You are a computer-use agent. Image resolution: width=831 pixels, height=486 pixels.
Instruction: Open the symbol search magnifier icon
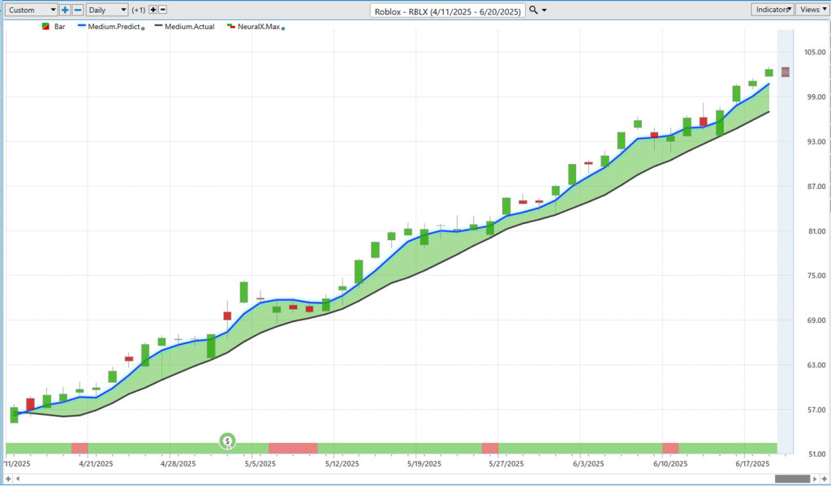pyautogui.click(x=532, y=11)
